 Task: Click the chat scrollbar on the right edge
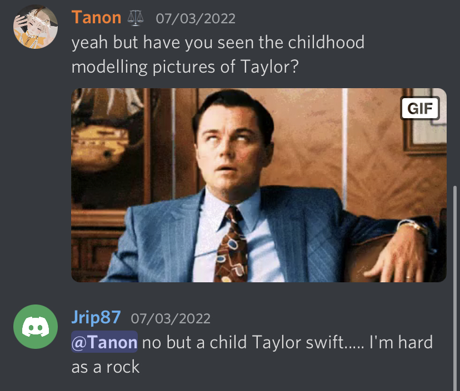tap(454, 288)
